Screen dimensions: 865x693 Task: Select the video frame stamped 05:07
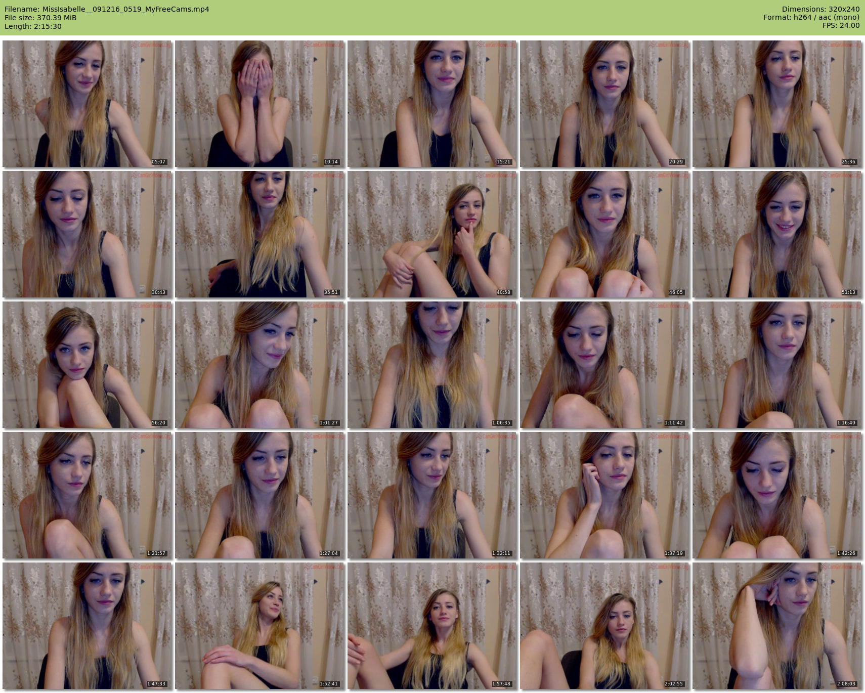pyautogui.click(x=87, y=104)
